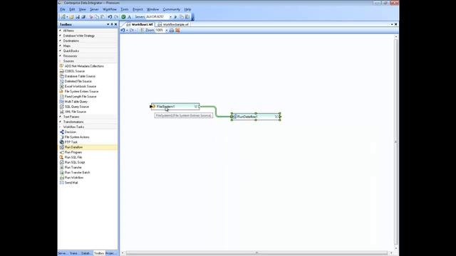The height and width of the screenshot is (256, 456).
Task: Expand the FileSystem1 node chevron
Action: click(196, 107)
